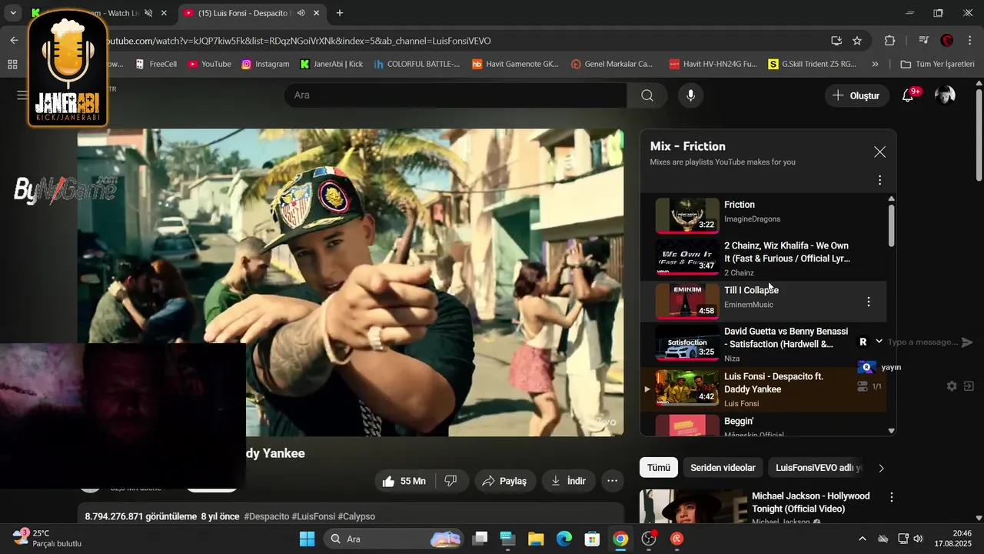The width and height of the screenshot is (984, 554).
Task: Like the video with the 55 Mn thumbs-up
Action: 404,481
